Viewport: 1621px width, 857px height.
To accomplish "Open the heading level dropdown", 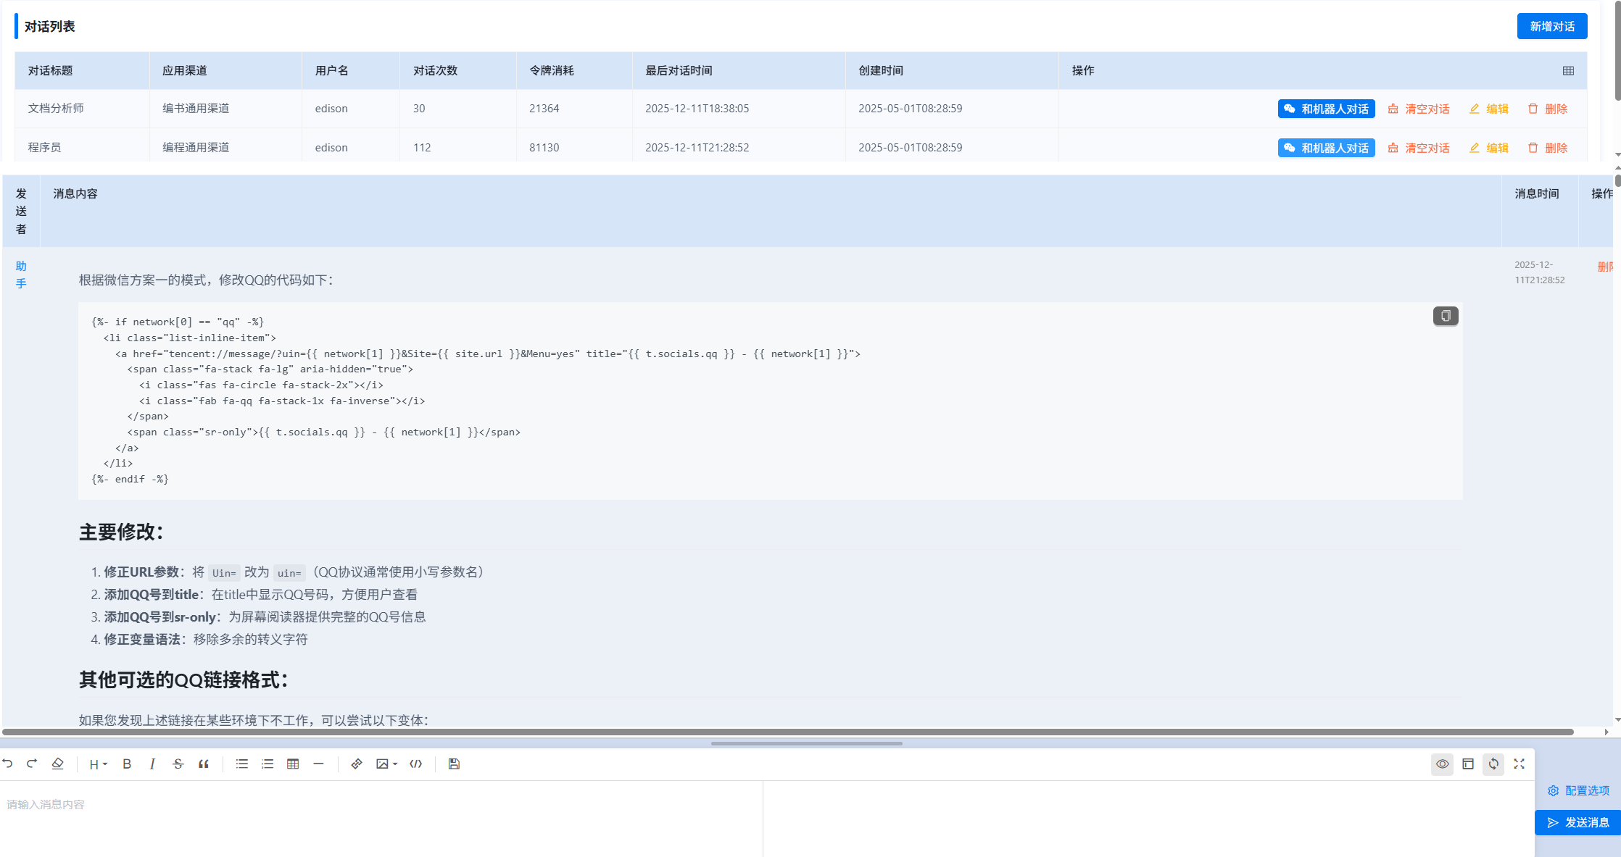I will [97, 764].
